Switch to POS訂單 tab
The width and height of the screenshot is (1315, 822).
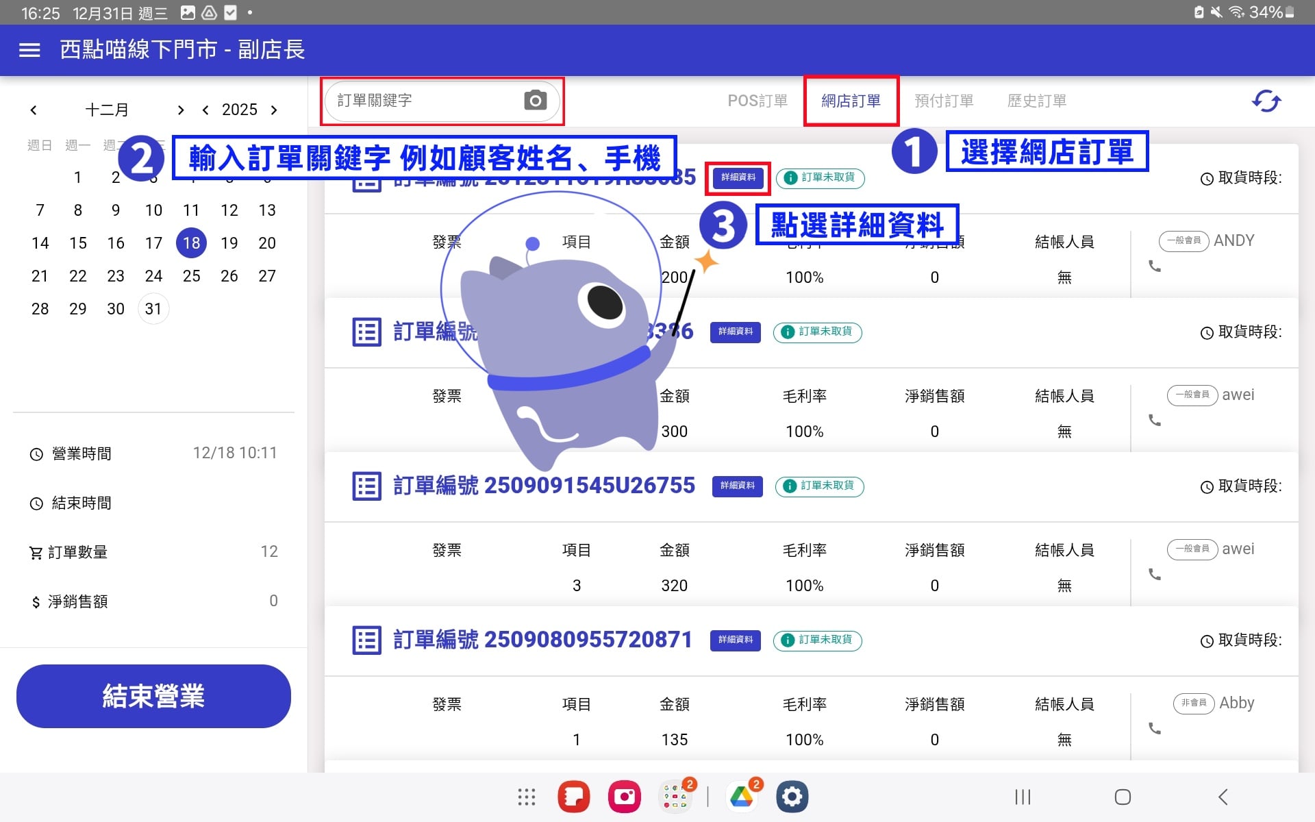point(757,101)
